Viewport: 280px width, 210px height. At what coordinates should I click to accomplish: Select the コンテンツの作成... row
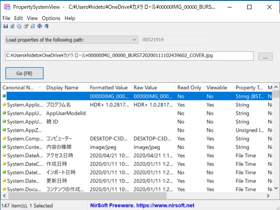137,189
